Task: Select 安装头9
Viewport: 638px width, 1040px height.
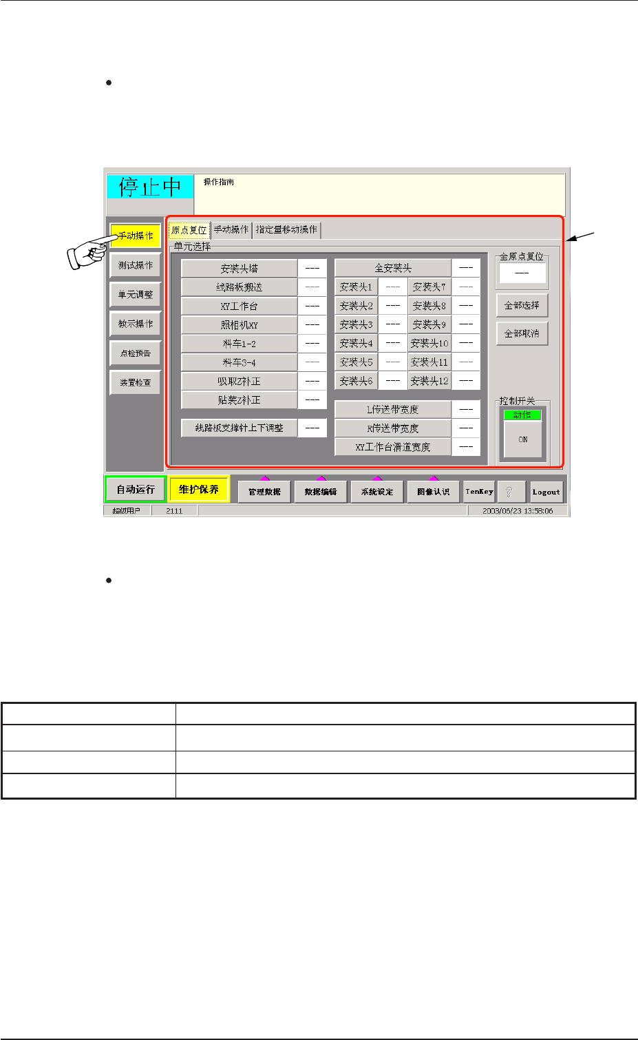Action: (429, 324)
